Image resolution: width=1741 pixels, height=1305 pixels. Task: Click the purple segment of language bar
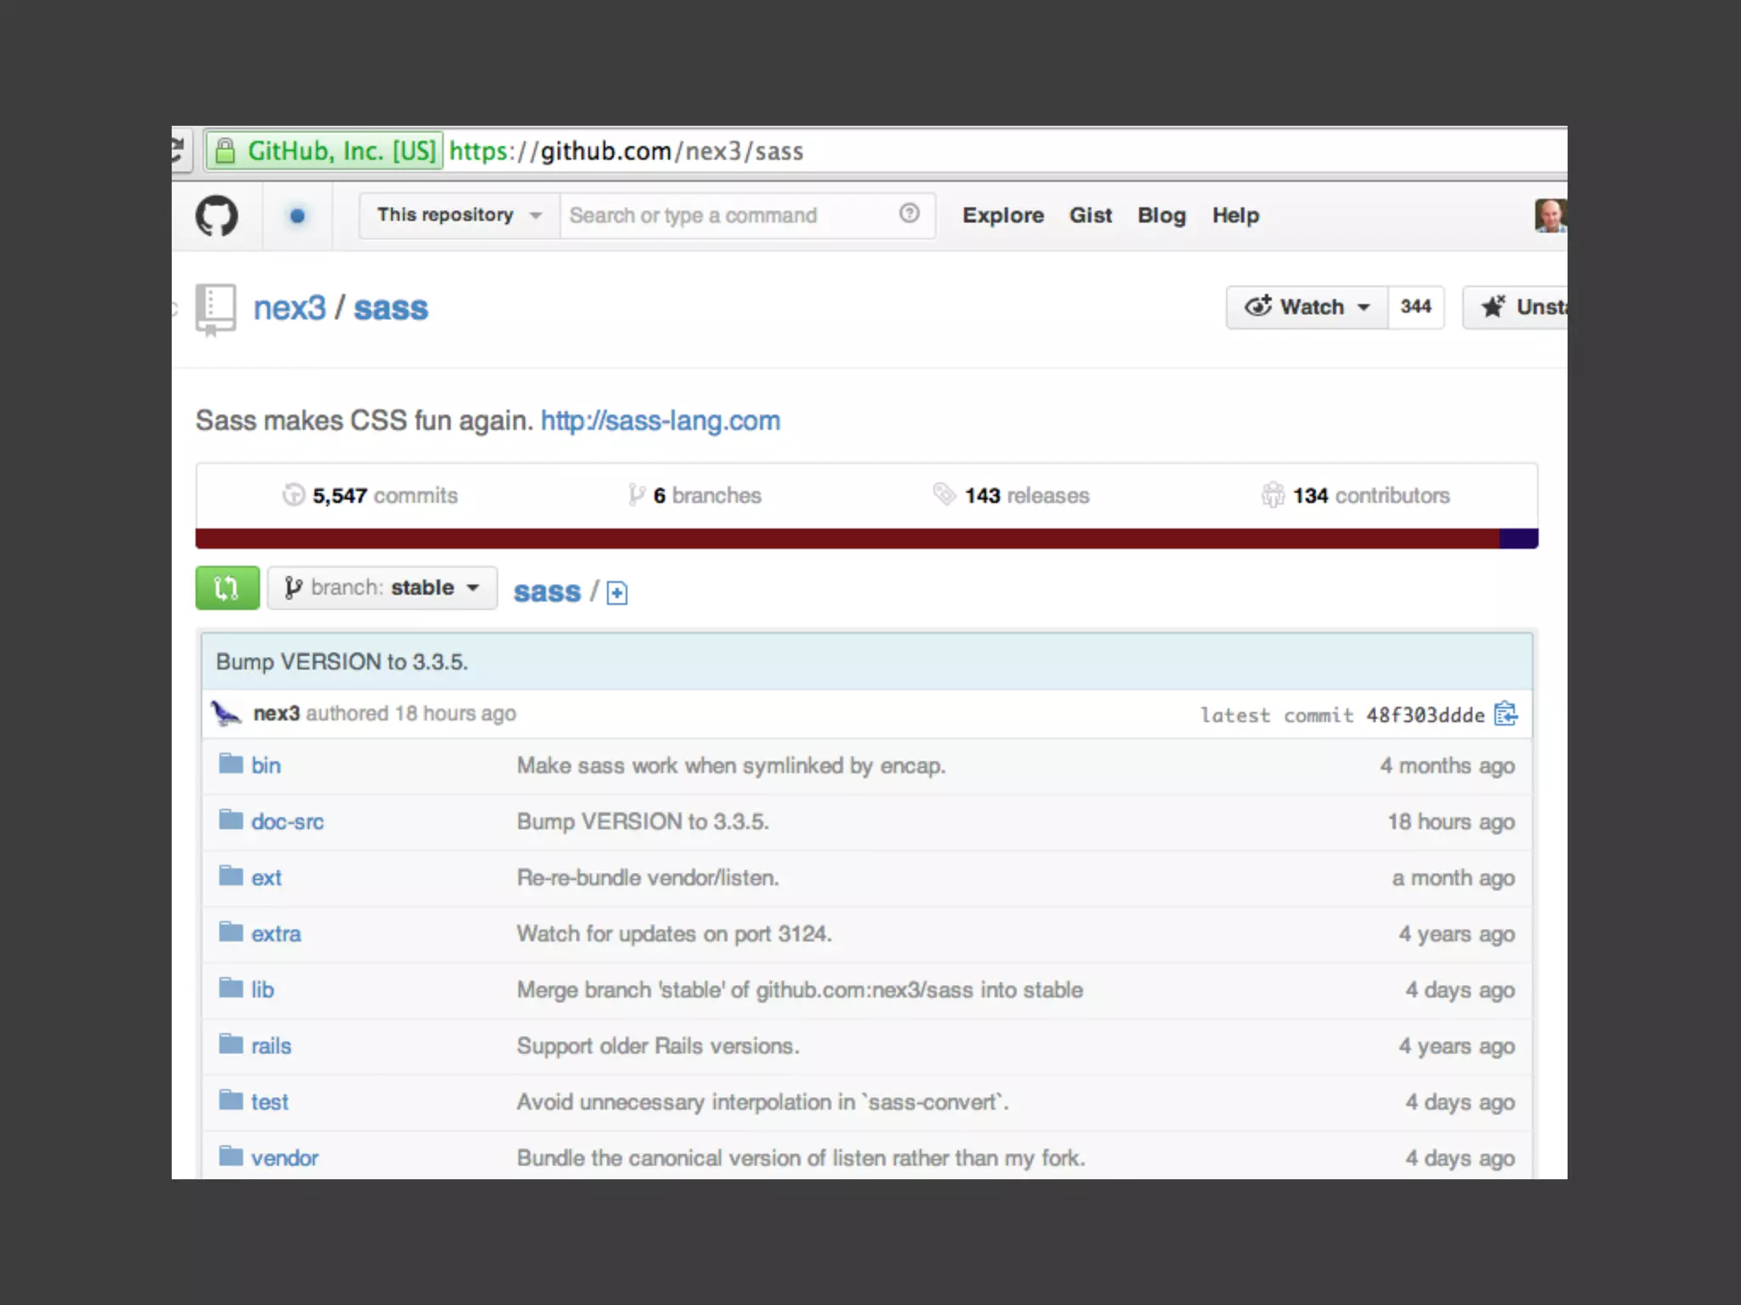[x=1519, y=539]
